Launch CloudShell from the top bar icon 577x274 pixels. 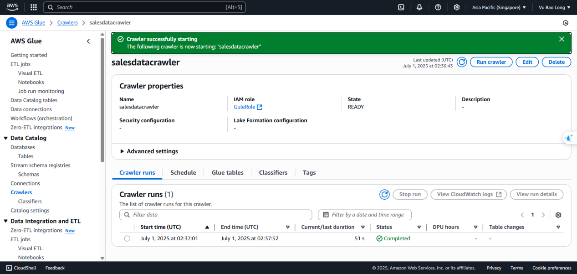coord(401,7)
